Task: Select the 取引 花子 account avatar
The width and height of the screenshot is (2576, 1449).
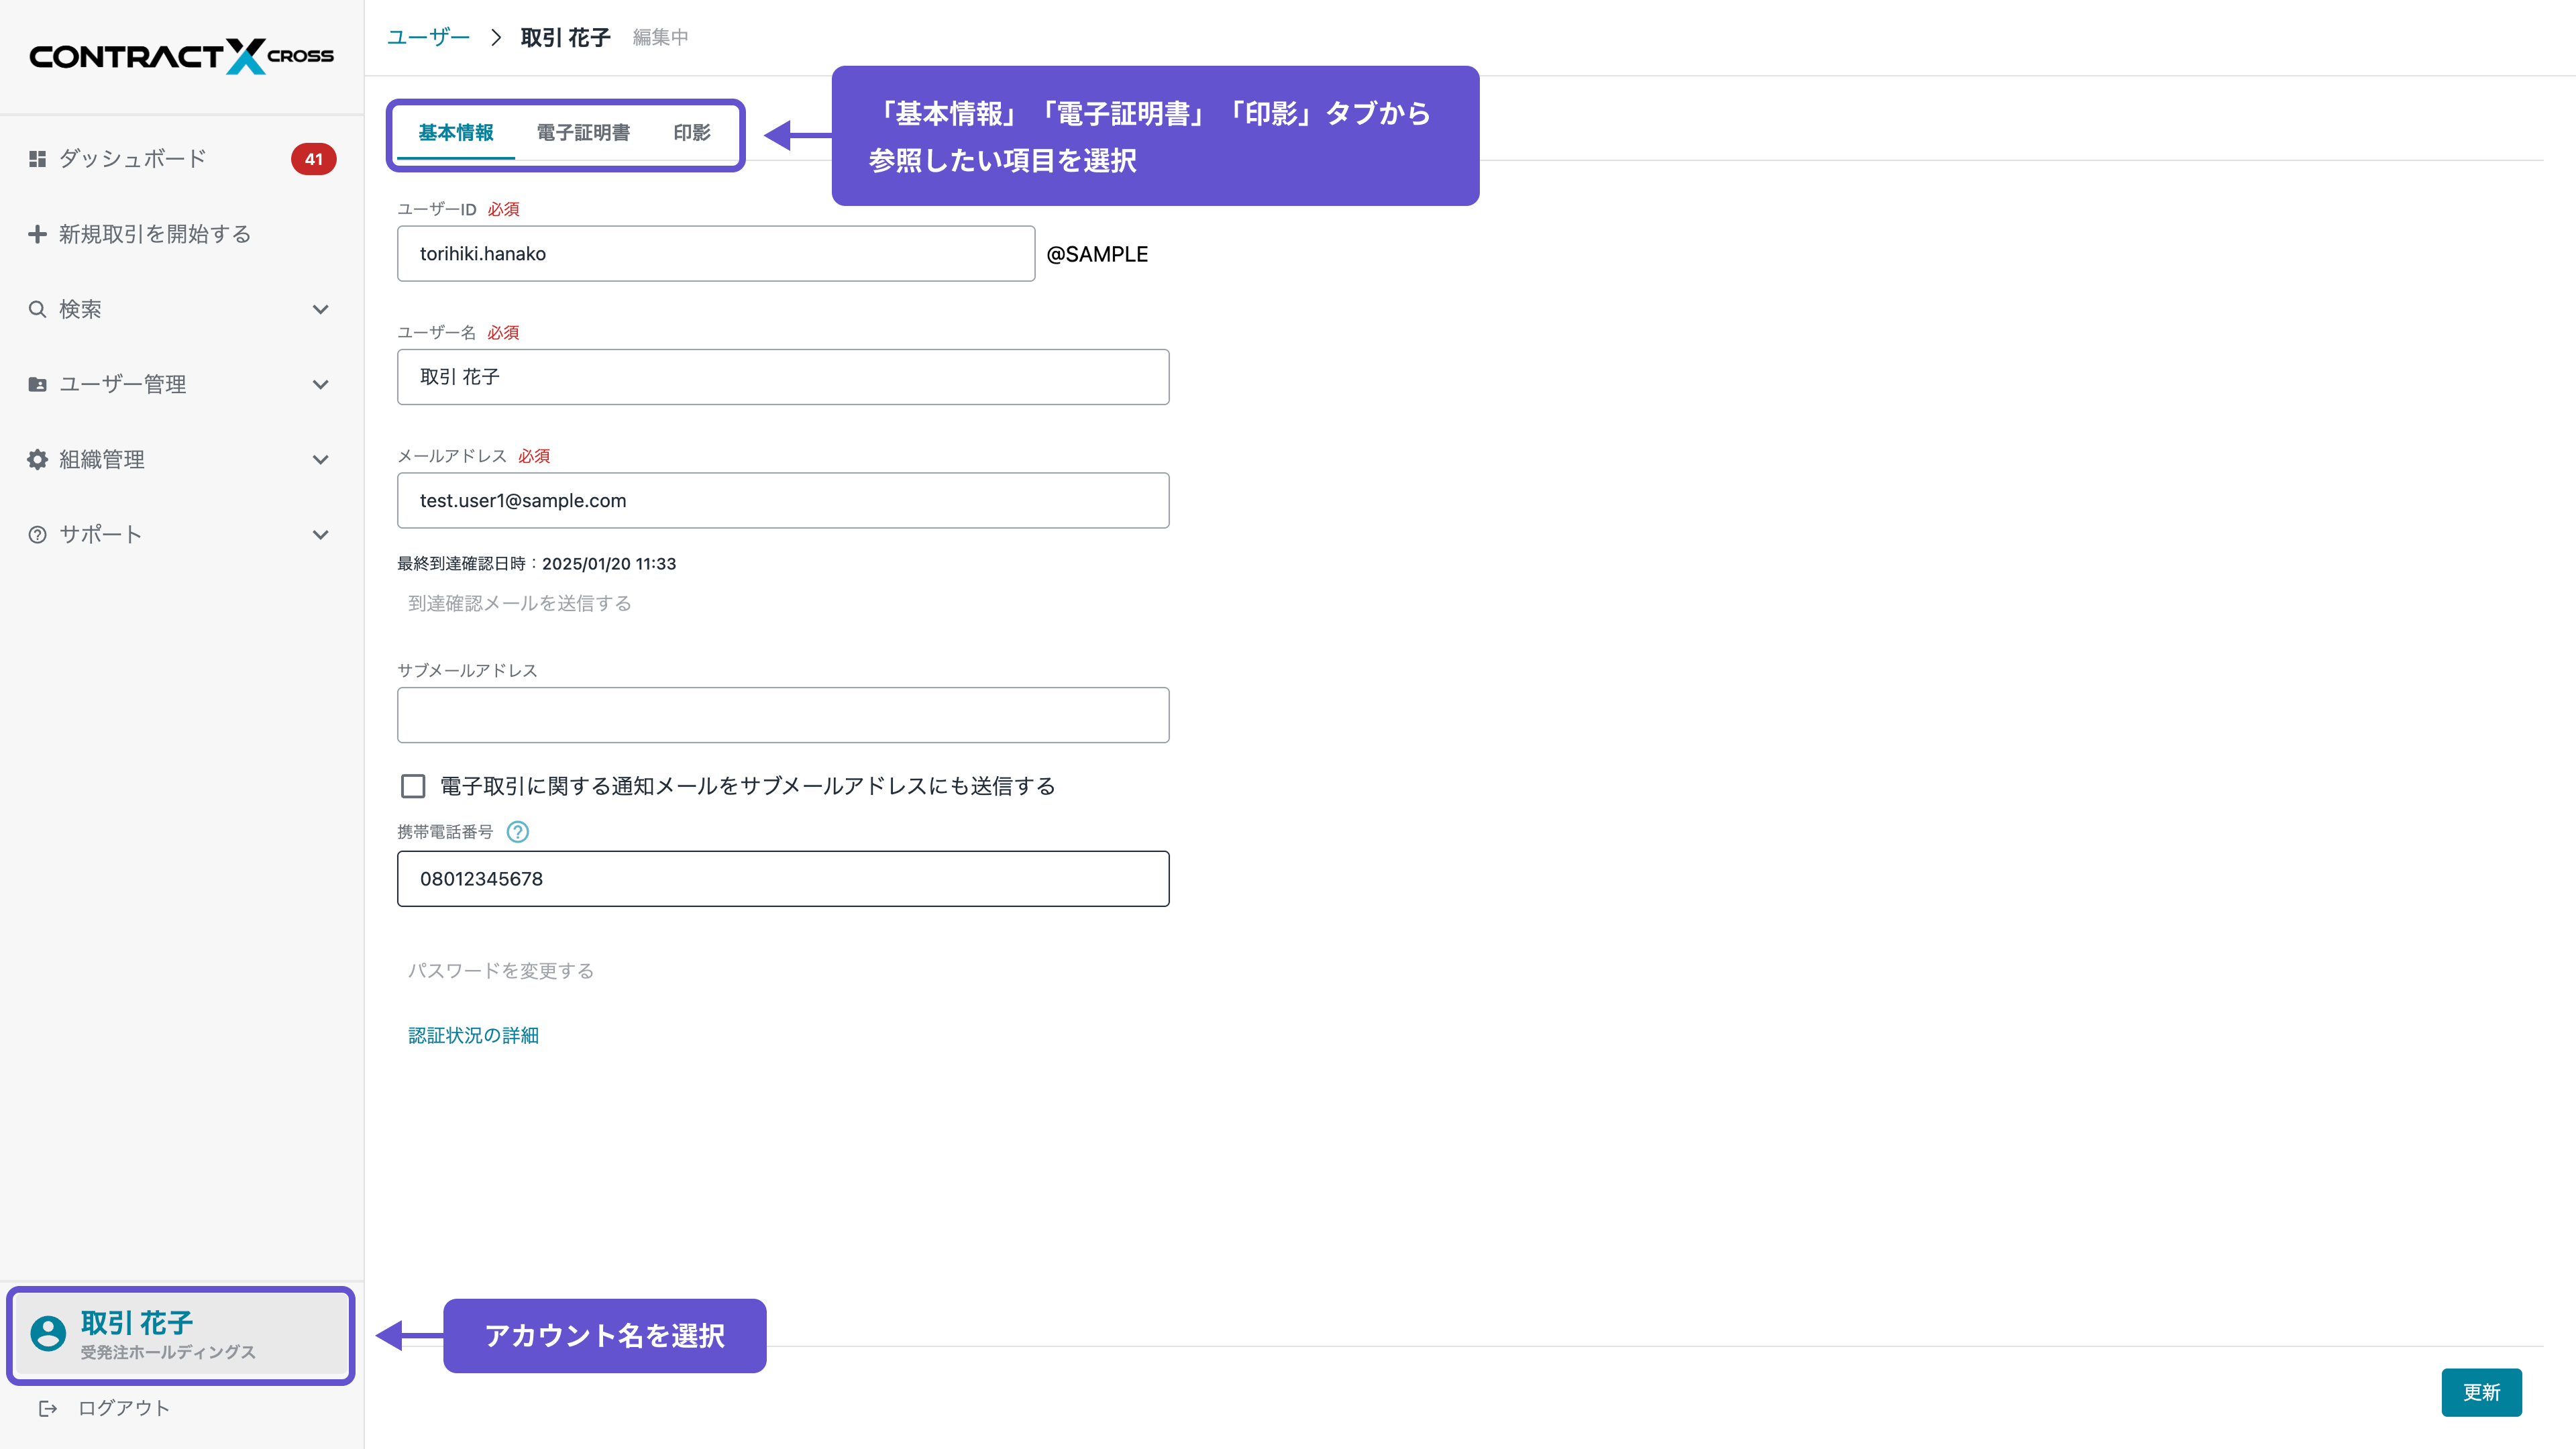Action: point(47,1335)
